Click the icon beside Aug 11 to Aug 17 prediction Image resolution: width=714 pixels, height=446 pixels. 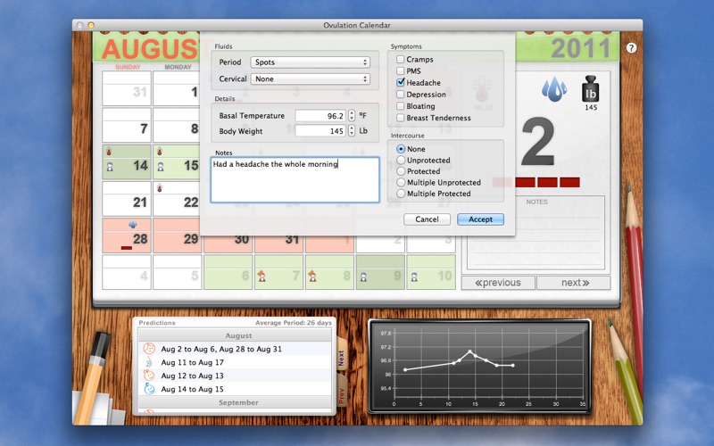point(148,363)
